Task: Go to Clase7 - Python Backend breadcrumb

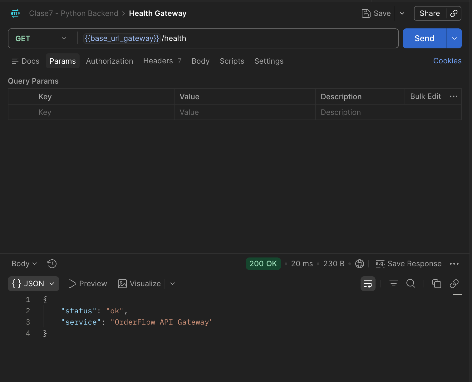Action: click(74, 13)
